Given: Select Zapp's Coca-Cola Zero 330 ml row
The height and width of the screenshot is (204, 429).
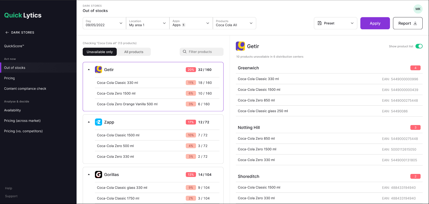Looking at the screenshot, I should coord(157,157).
